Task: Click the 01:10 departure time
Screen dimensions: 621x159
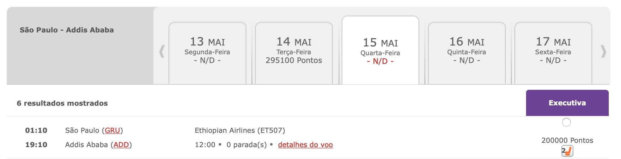Action: pos(36,130)
